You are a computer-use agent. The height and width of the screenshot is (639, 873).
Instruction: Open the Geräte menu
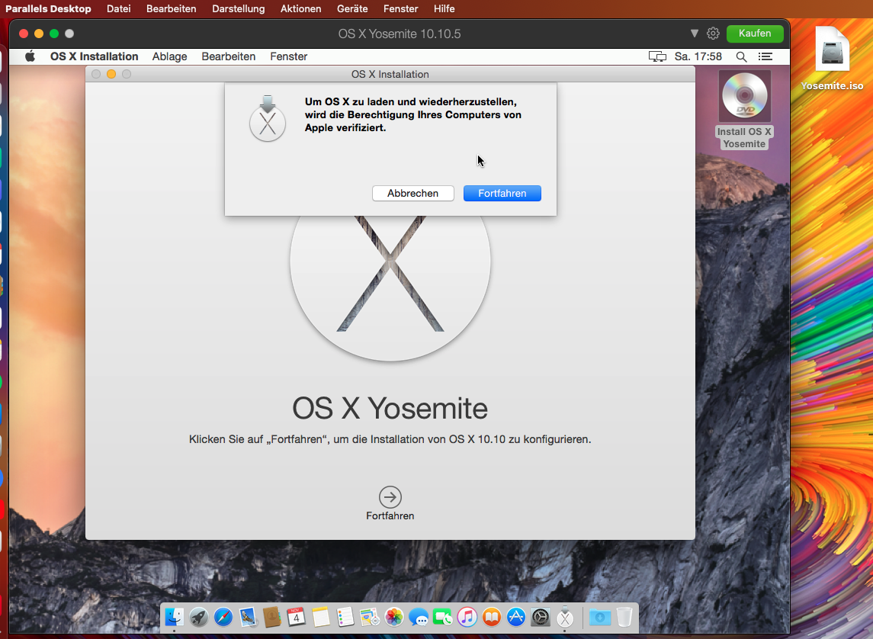click(352, 9)
